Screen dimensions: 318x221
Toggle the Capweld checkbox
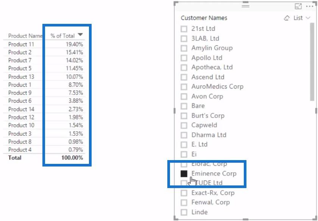184,125
